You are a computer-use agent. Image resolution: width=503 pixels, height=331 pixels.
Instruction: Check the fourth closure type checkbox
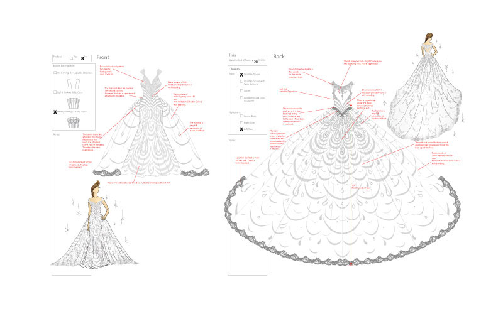pos(241,98)
